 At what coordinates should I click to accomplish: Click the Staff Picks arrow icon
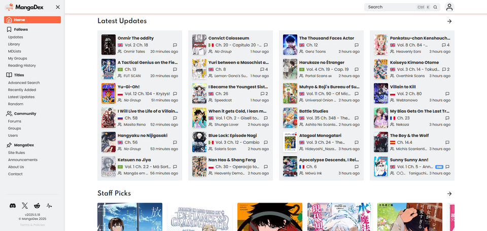pyautogui.click(x=449, y=194)
